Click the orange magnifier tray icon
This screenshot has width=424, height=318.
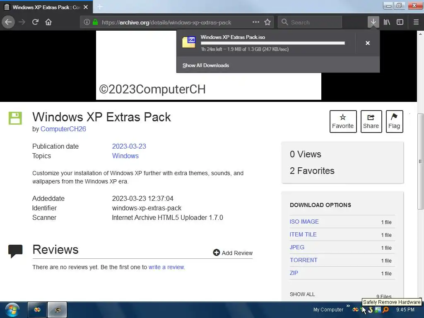pos(385,310)
